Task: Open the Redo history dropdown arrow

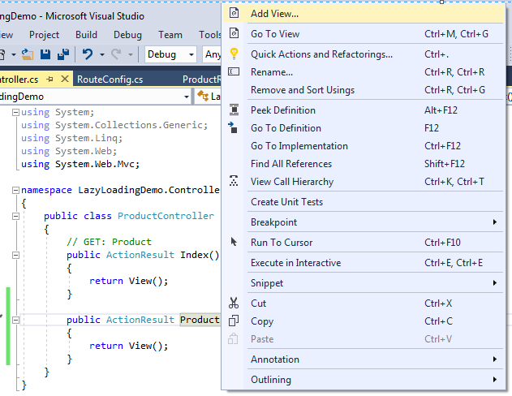Action: (131, 54)
